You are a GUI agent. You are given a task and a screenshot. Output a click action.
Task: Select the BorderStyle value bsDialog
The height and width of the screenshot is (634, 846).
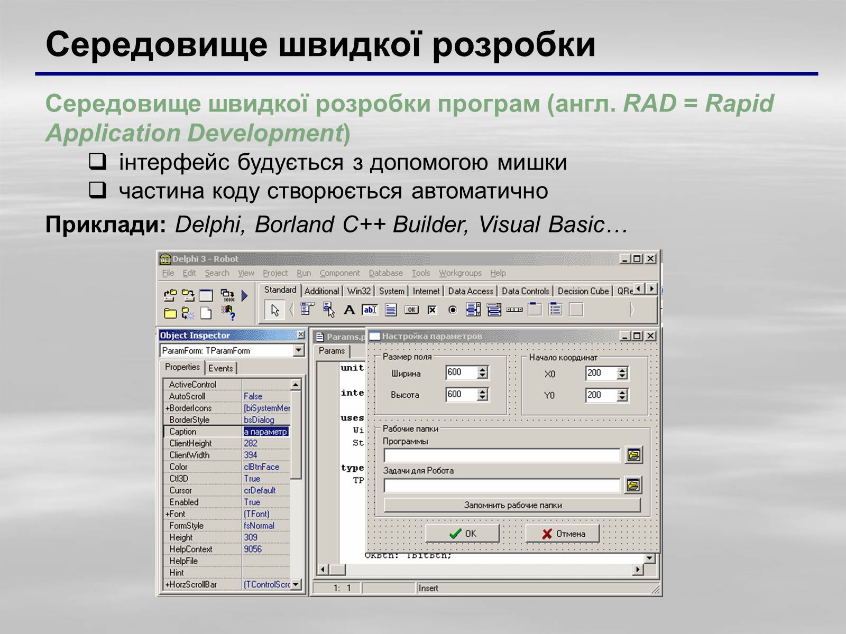[266, 420]
